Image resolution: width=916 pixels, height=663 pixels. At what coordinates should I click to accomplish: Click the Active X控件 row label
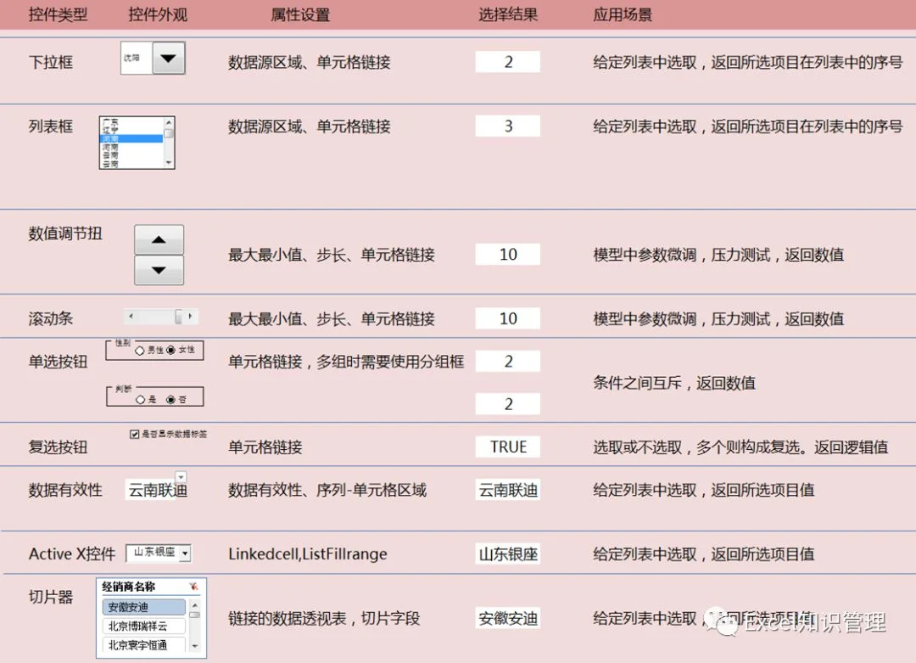(72, 553)
